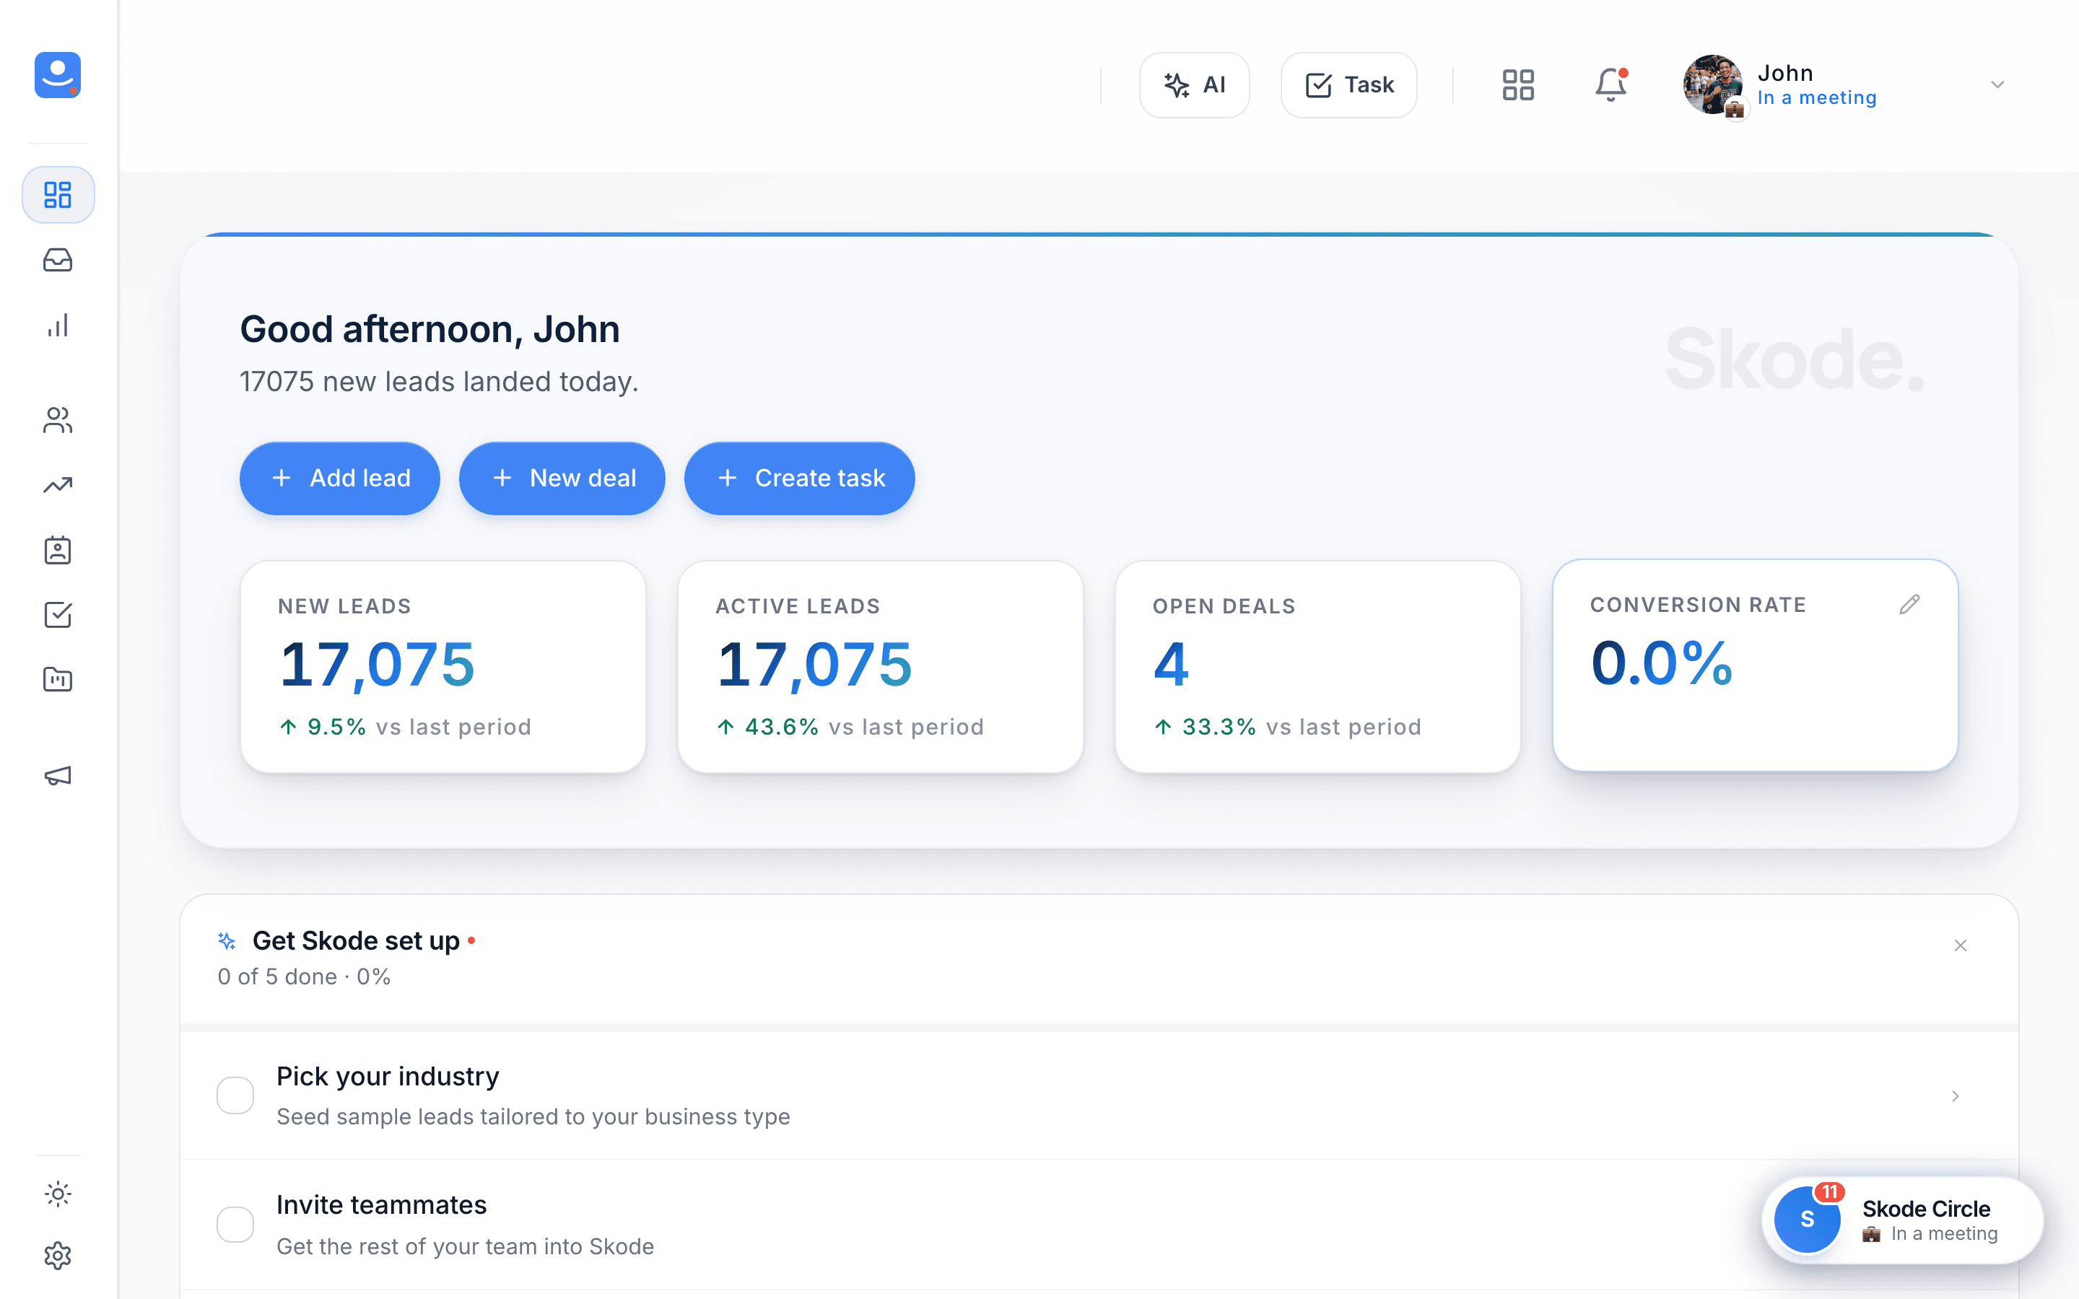Click the sparkle icon beside Get Skode set up
This screenshot has height=1299, width=2079.
tap(227, 941)
